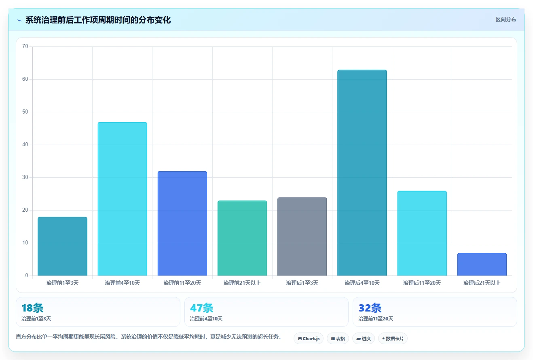Screen dimensions: 533x360
Task: Click the 治理后11至20天 x-axis label
Action: [422, 283]
